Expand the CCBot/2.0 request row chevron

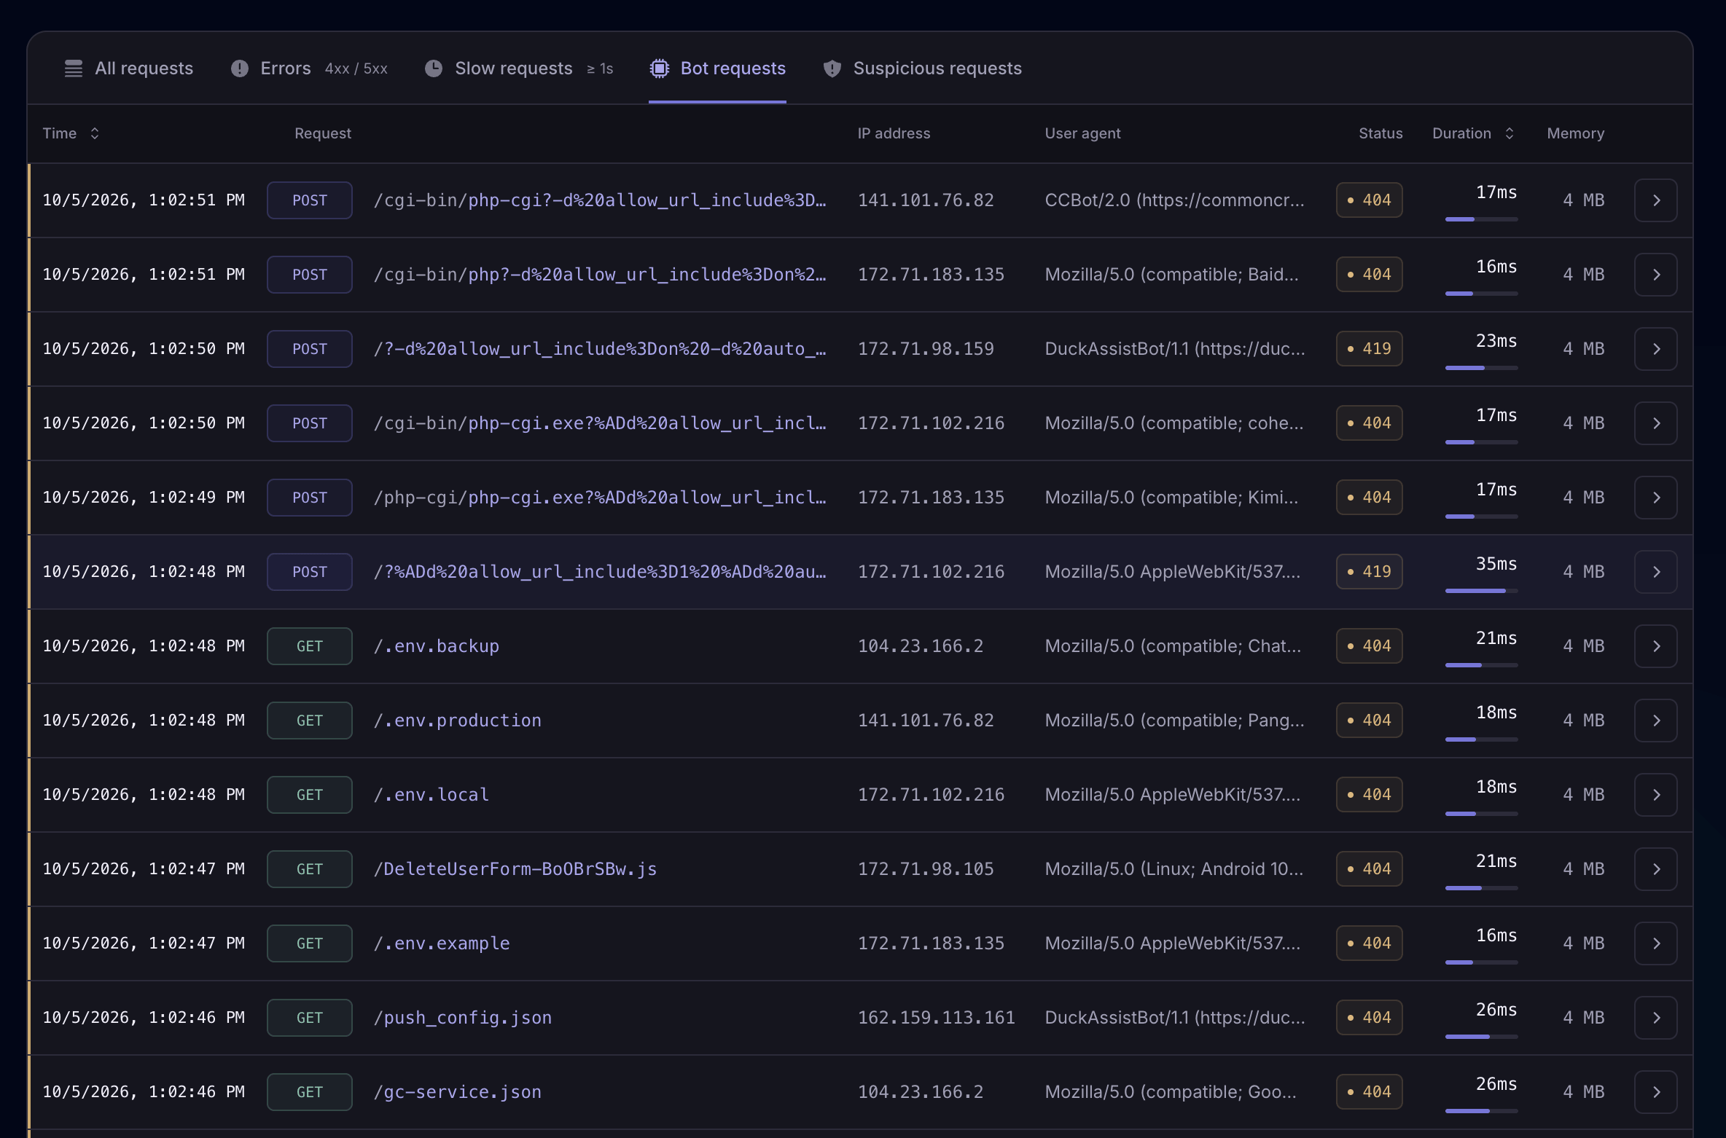pos(1656,200)
